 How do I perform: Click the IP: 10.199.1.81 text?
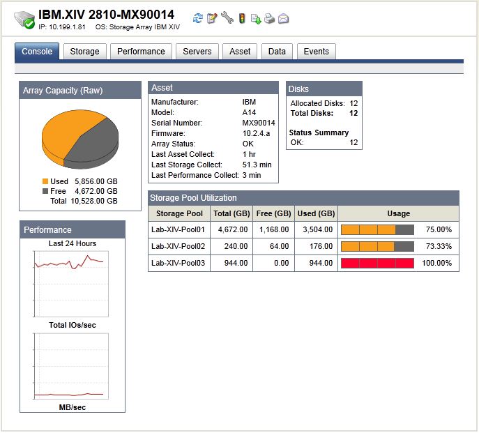tap(62, 27)
